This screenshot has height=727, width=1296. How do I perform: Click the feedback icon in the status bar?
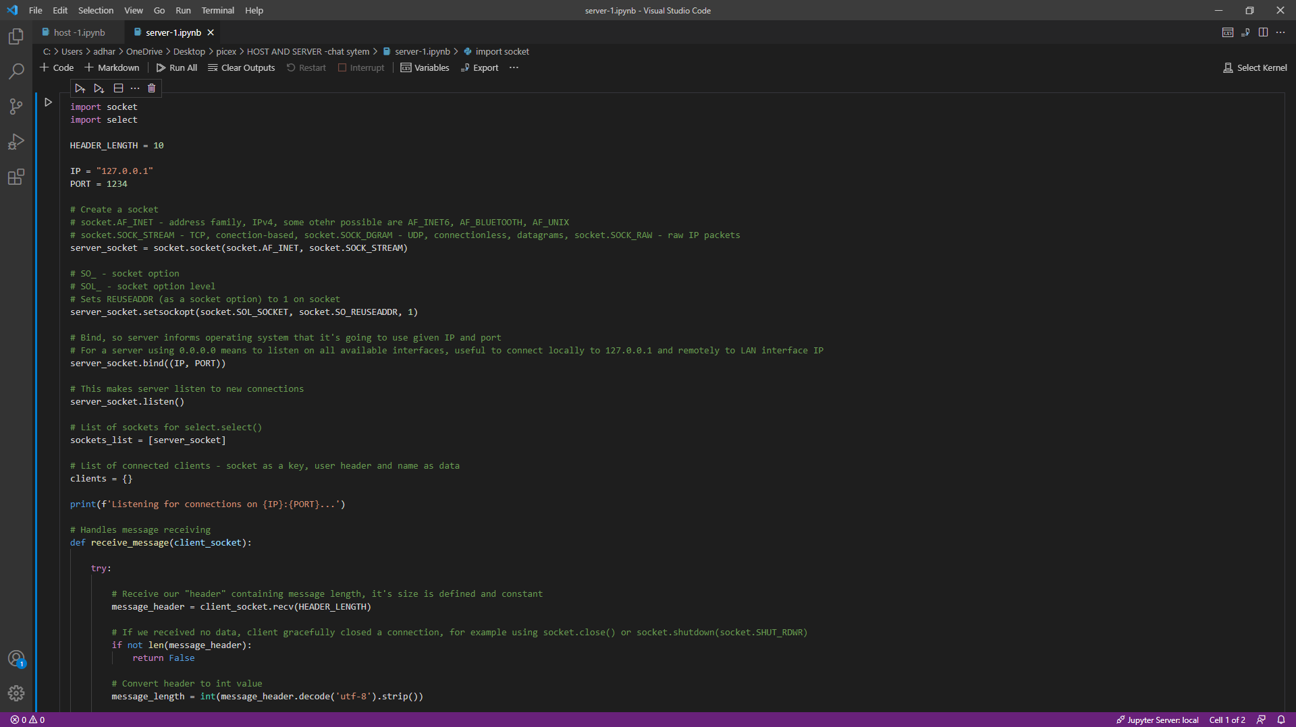1261,720
